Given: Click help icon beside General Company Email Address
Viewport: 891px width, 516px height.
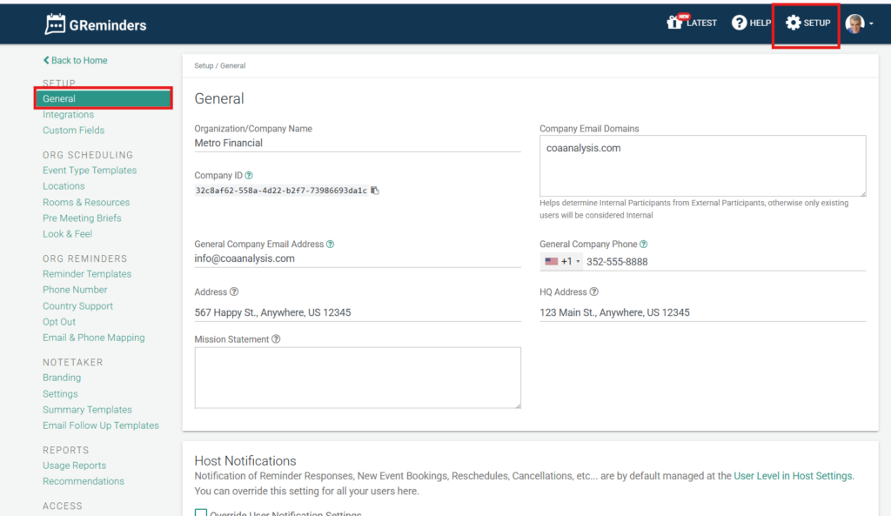Looking at the screenshot, I should click(330, 245).
